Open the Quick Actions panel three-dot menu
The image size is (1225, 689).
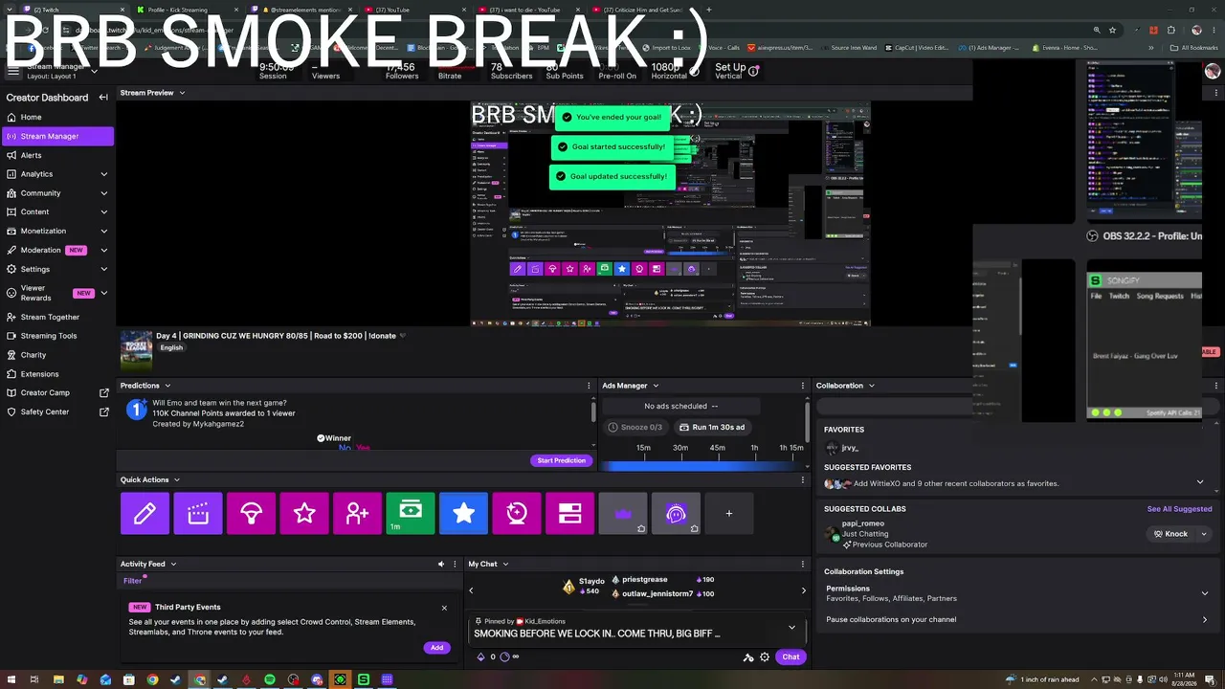803,479
